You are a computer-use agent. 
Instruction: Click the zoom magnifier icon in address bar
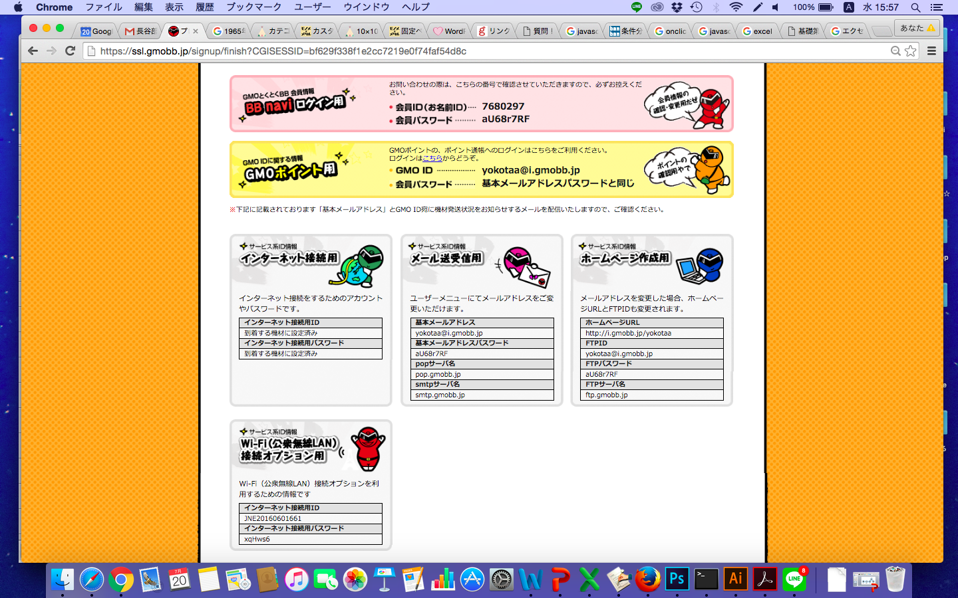895,50
